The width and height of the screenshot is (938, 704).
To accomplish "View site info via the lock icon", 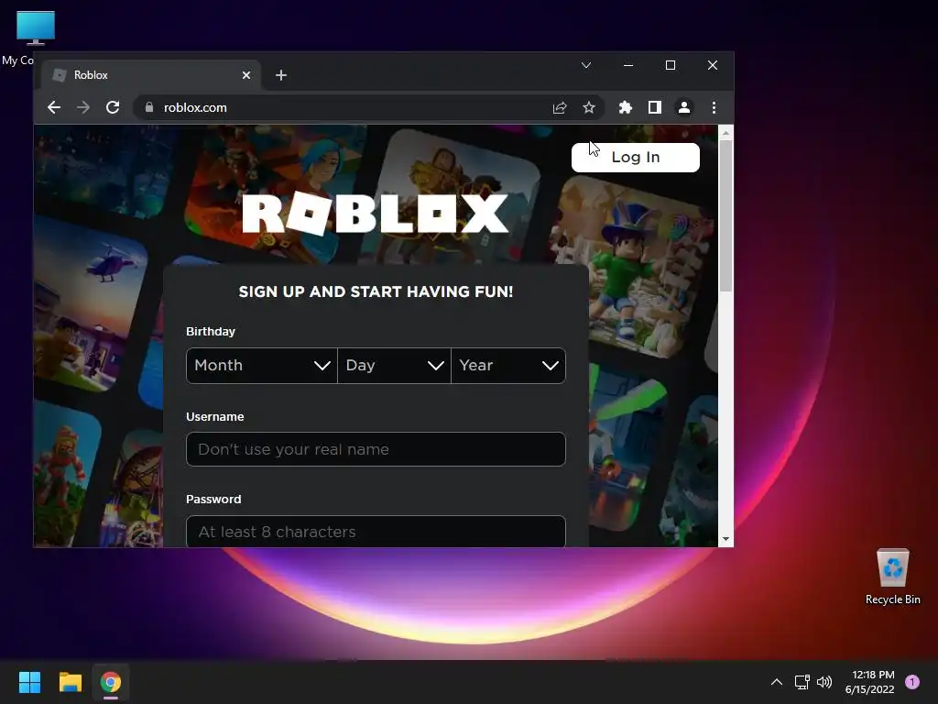I will click(149, 107).
